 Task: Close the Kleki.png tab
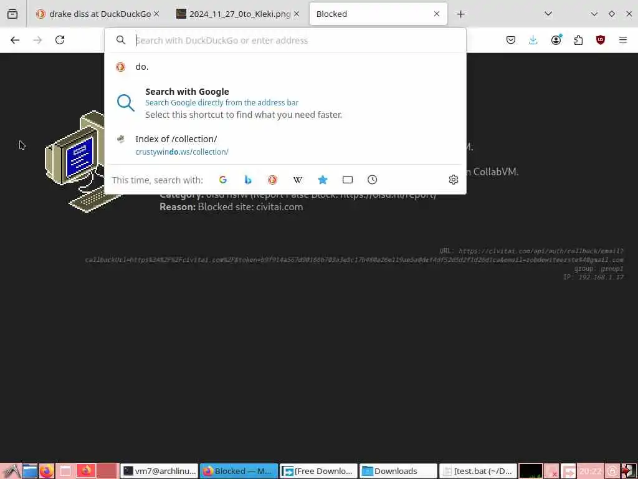tap(297, 14)
